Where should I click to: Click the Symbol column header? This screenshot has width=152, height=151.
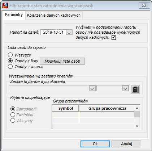66,108
